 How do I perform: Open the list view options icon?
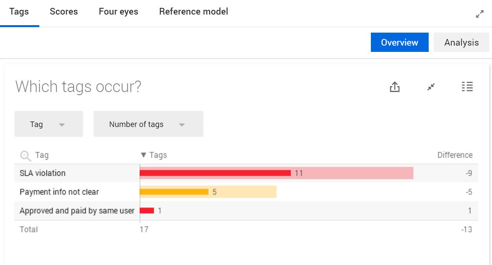(x=467, y=87)
